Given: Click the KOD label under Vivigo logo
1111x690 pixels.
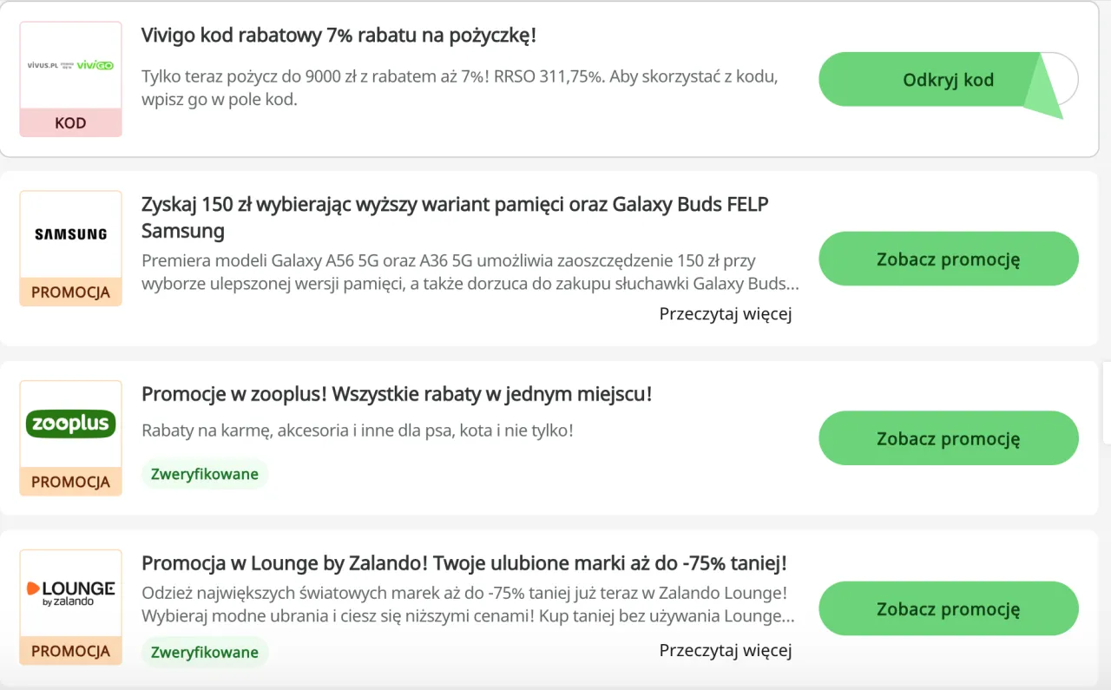Looking at the screenshot, I should [70, 122].
